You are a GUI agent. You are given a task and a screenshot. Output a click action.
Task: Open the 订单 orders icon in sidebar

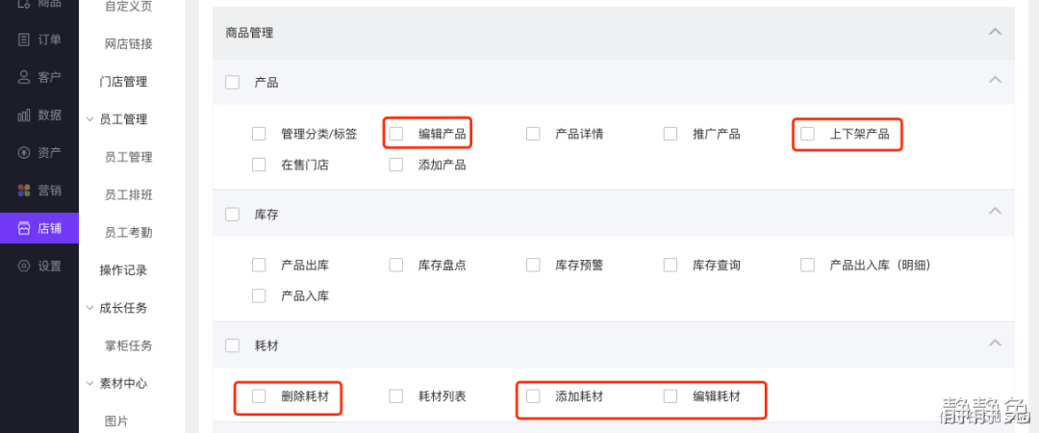coord(24,39)
